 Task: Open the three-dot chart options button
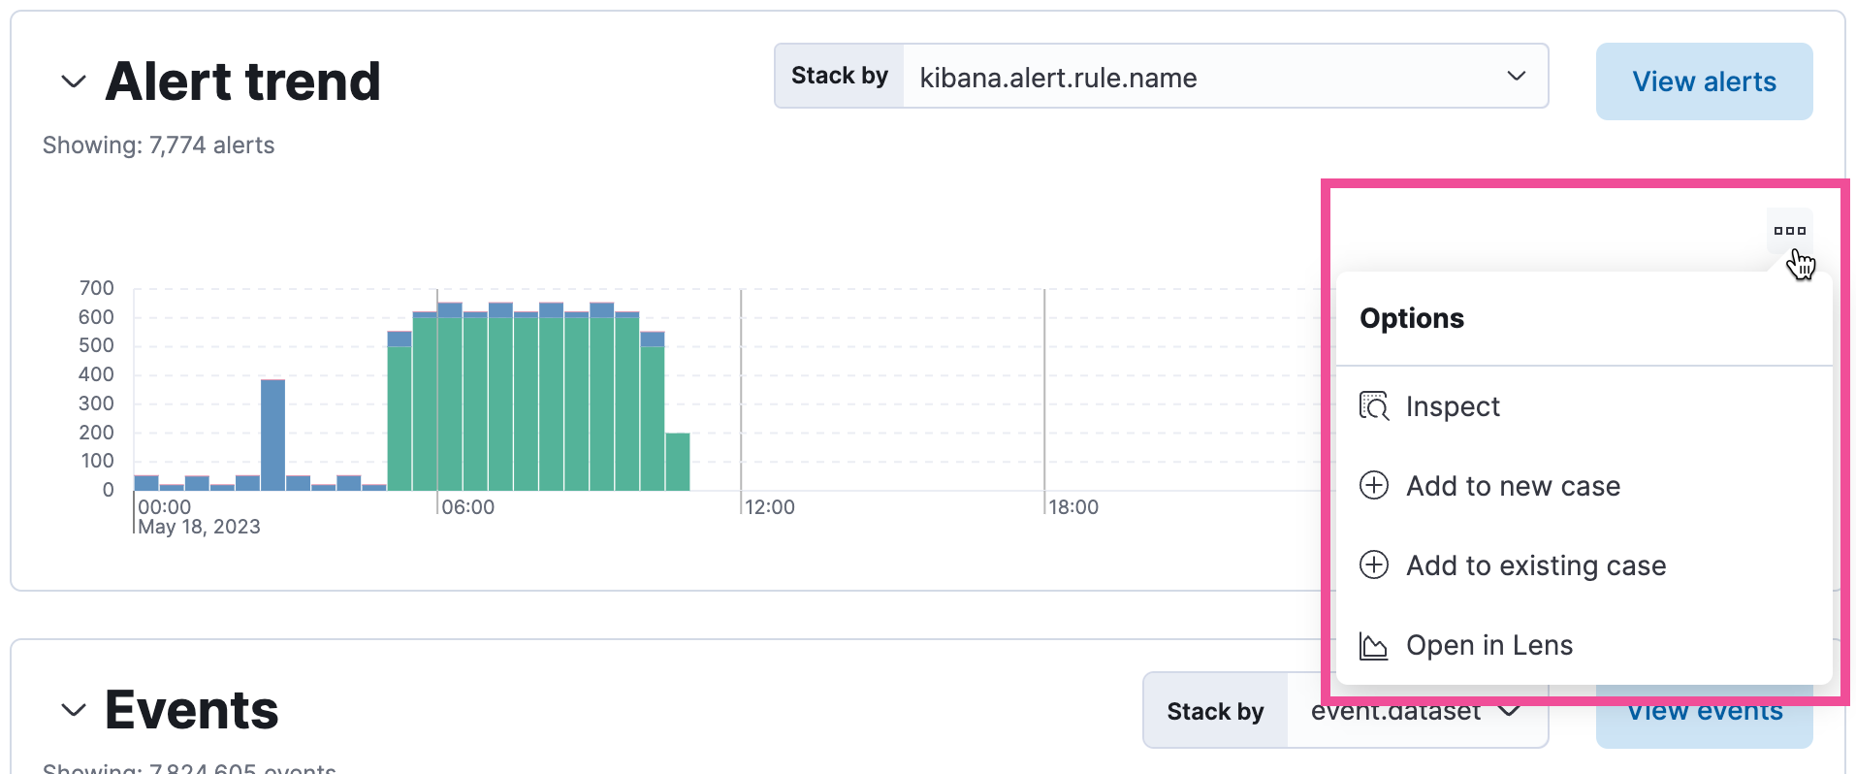1789,231
